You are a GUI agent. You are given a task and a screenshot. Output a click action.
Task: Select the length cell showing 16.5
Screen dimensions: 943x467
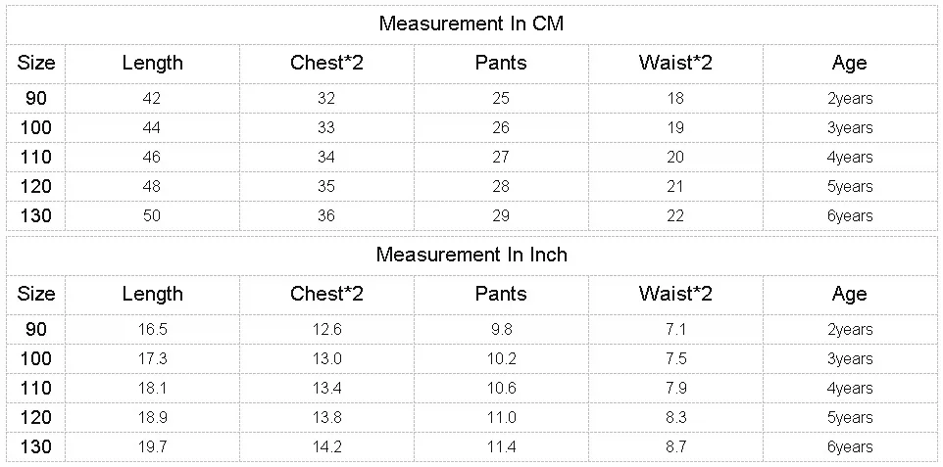152,329
